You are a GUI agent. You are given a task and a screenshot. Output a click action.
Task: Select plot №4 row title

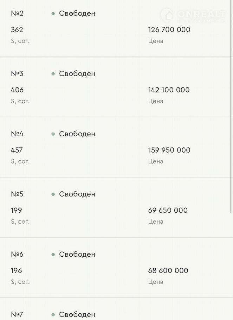tap(17, 134)
